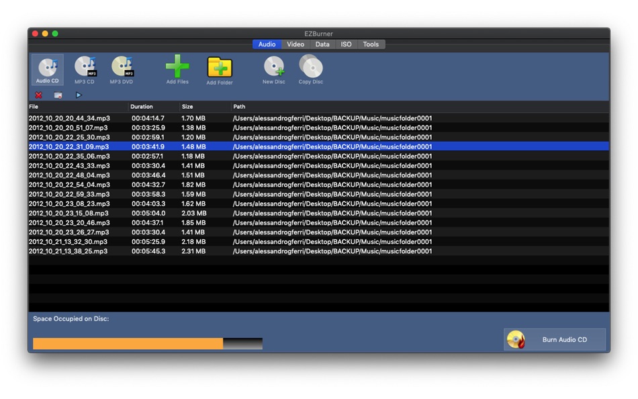Open the Tools tab
Screen dimensions: 638x399
point(371,44)
